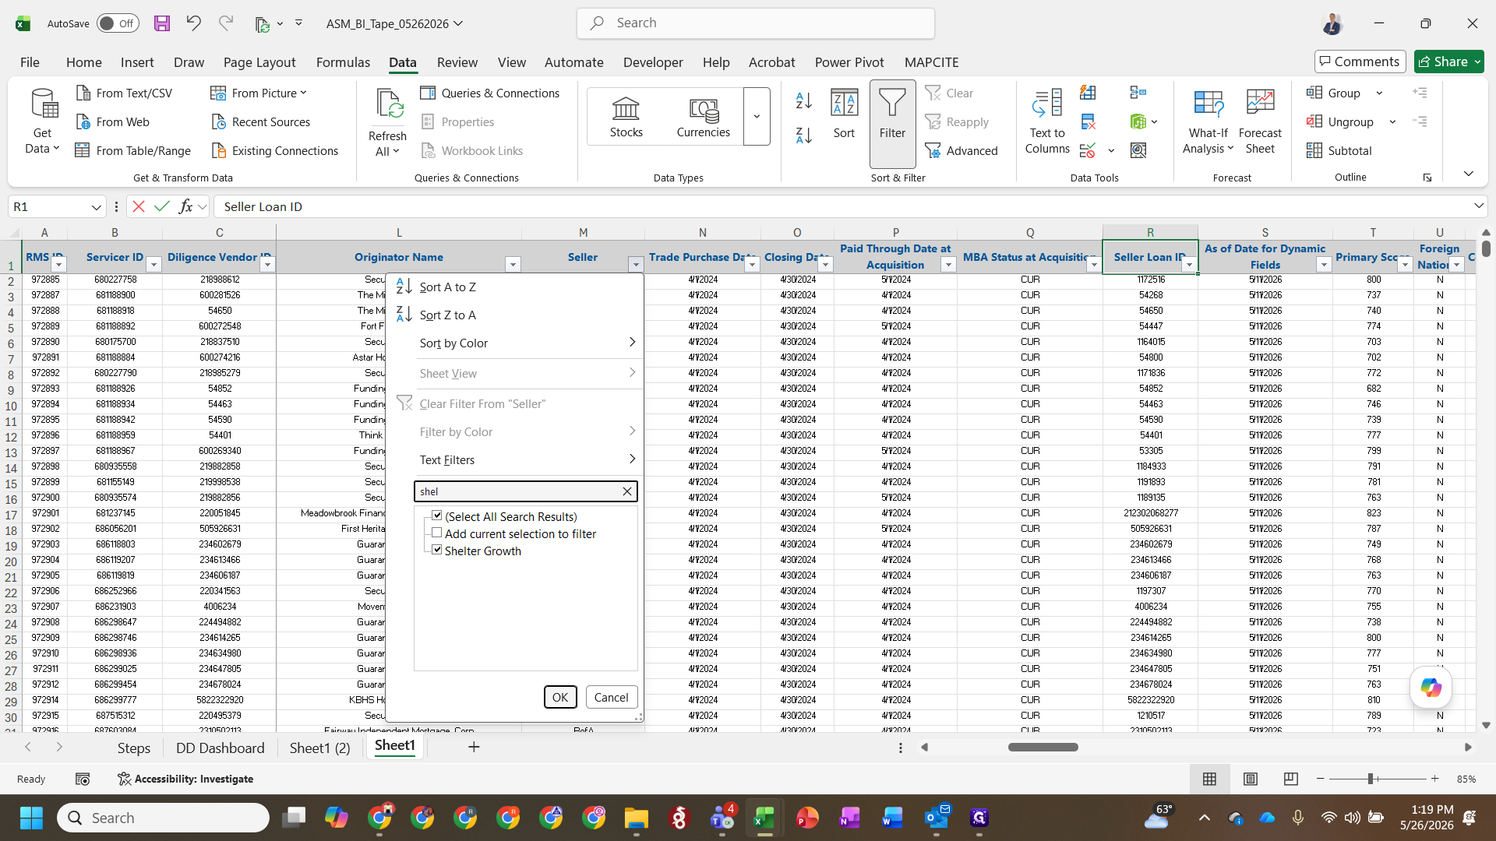Click Flash Fill icon

pos(1088,93)
